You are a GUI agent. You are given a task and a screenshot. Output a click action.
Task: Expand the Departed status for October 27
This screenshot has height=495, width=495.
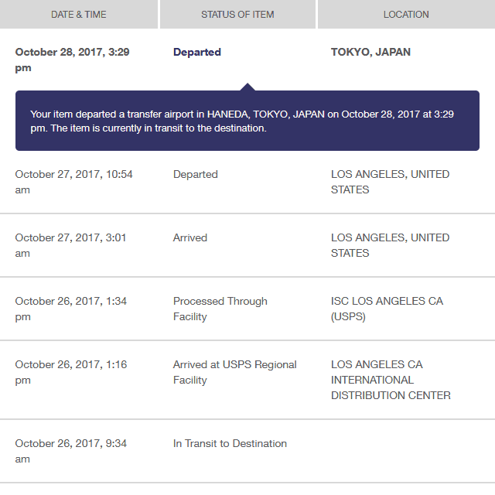(196, 175)
